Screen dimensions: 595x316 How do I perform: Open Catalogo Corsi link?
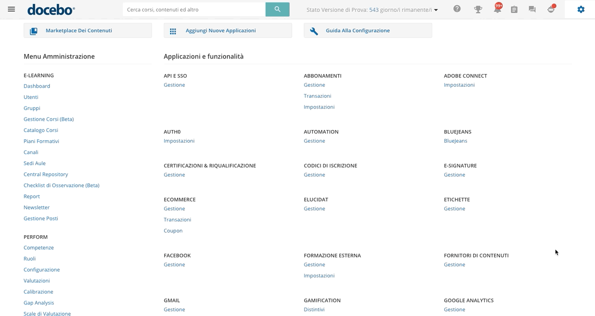[41, 130]
